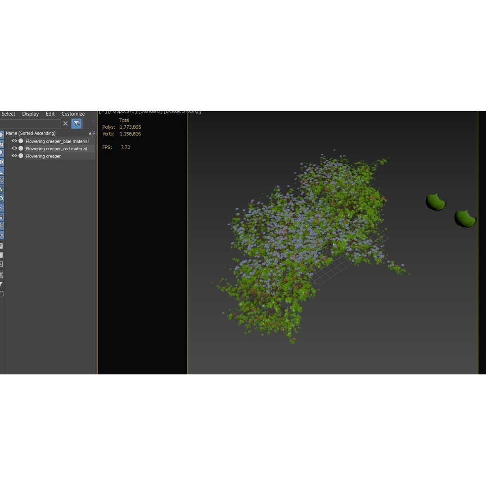Screen dimensions: 486x486
Task: Toggle Display Geometry filter icon
Action: coord(1,135)
